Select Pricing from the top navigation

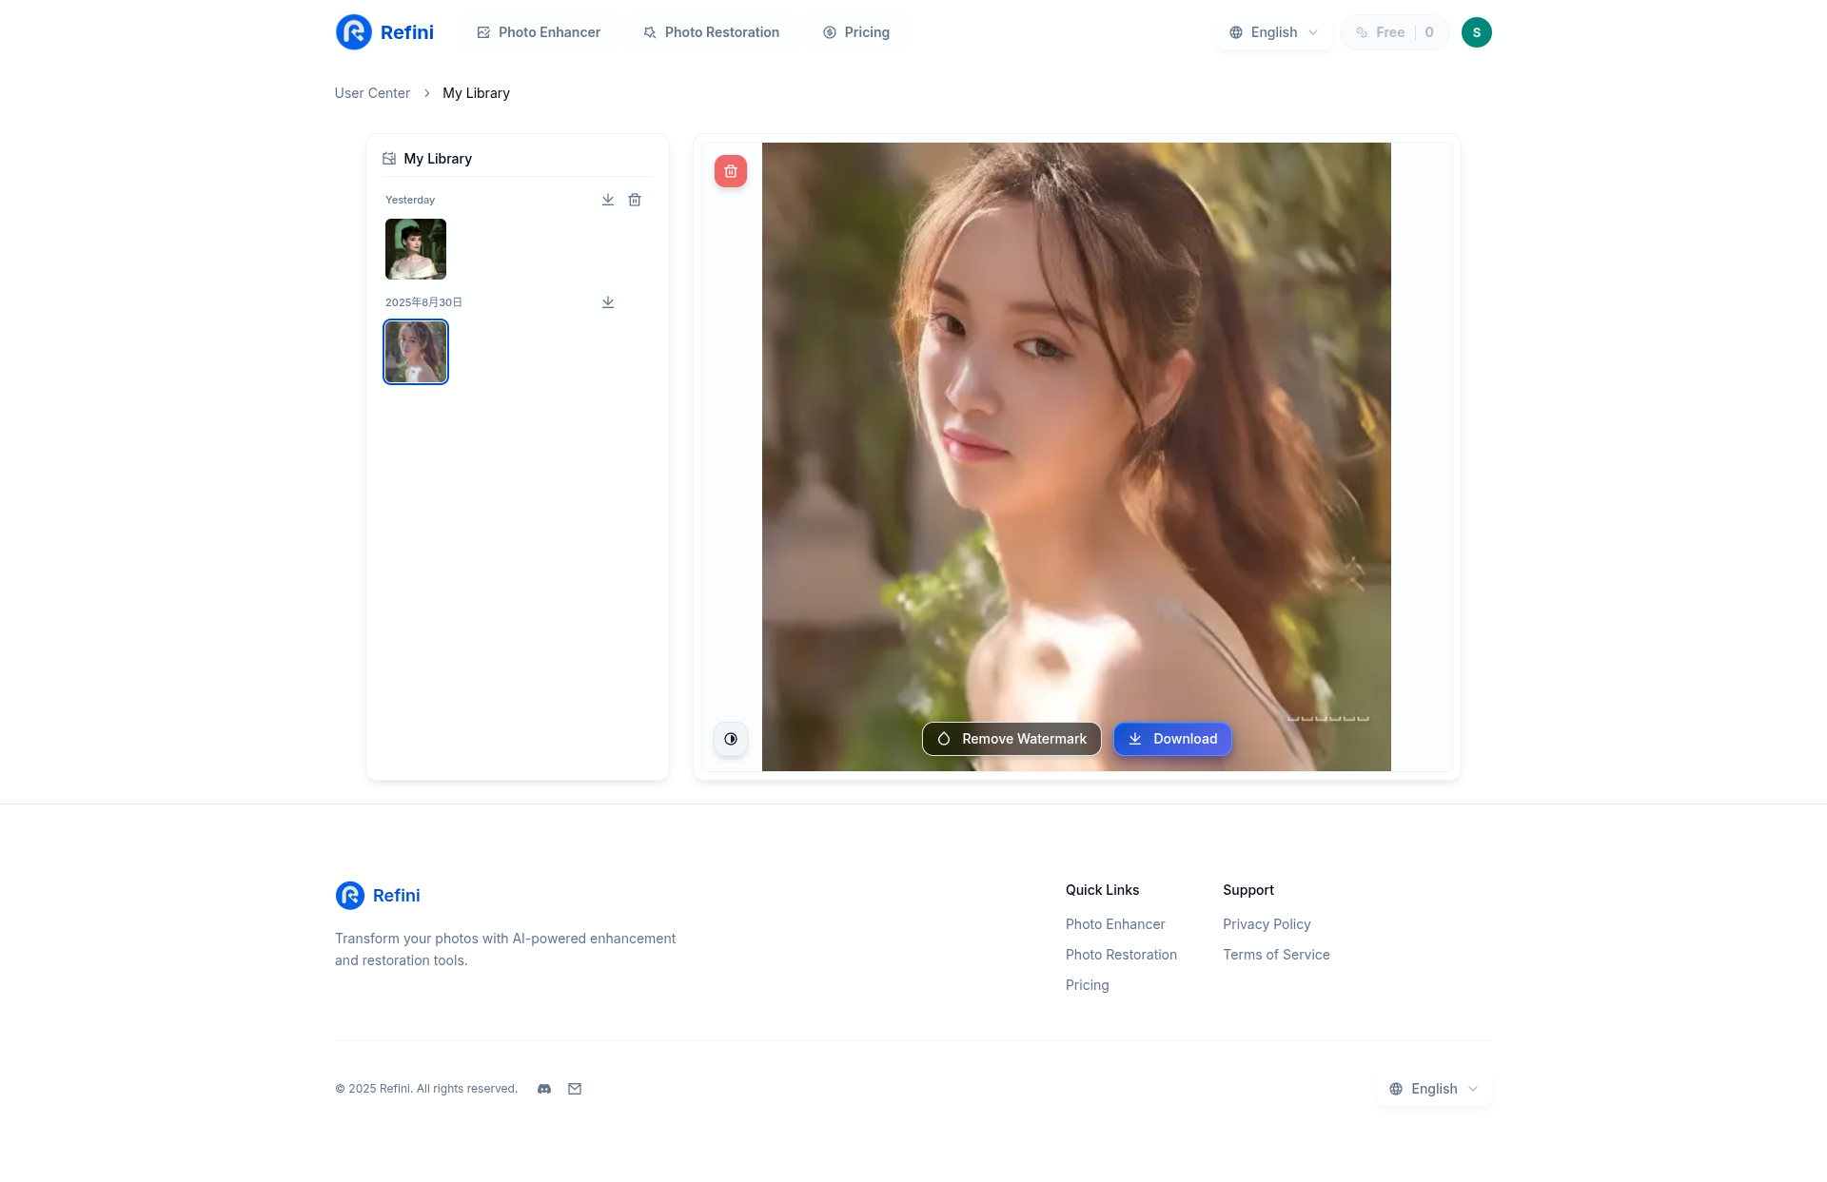pyautogui.click(x=865, y=31)
